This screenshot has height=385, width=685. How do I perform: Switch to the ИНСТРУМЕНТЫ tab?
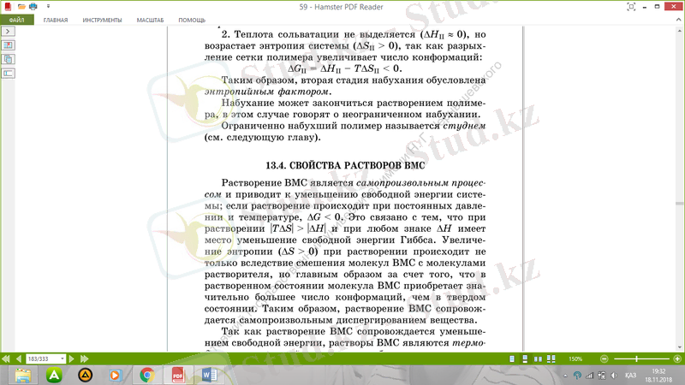102,20
